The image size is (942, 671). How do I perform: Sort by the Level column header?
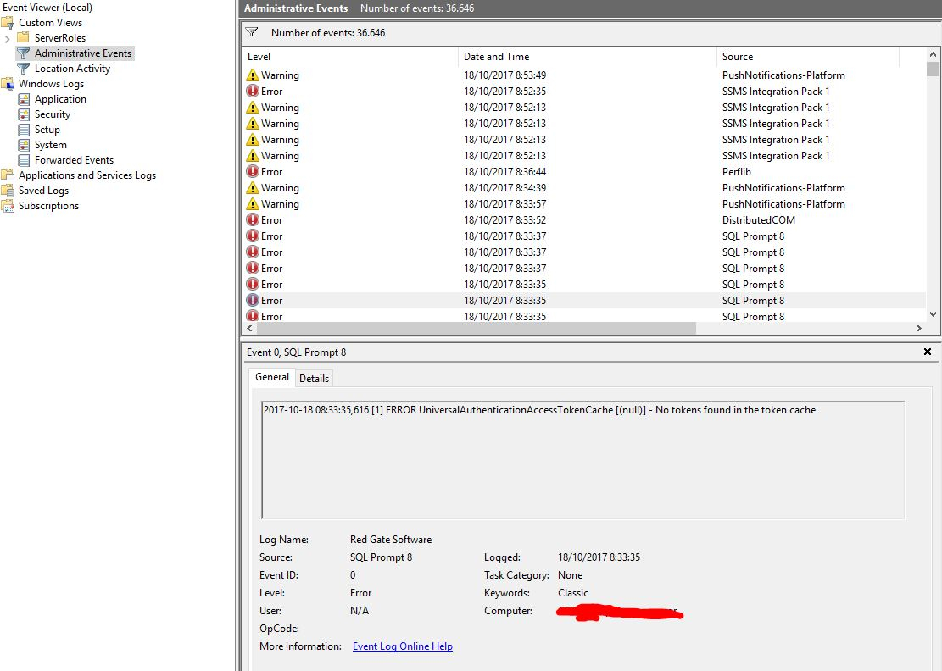coord(350,57)
